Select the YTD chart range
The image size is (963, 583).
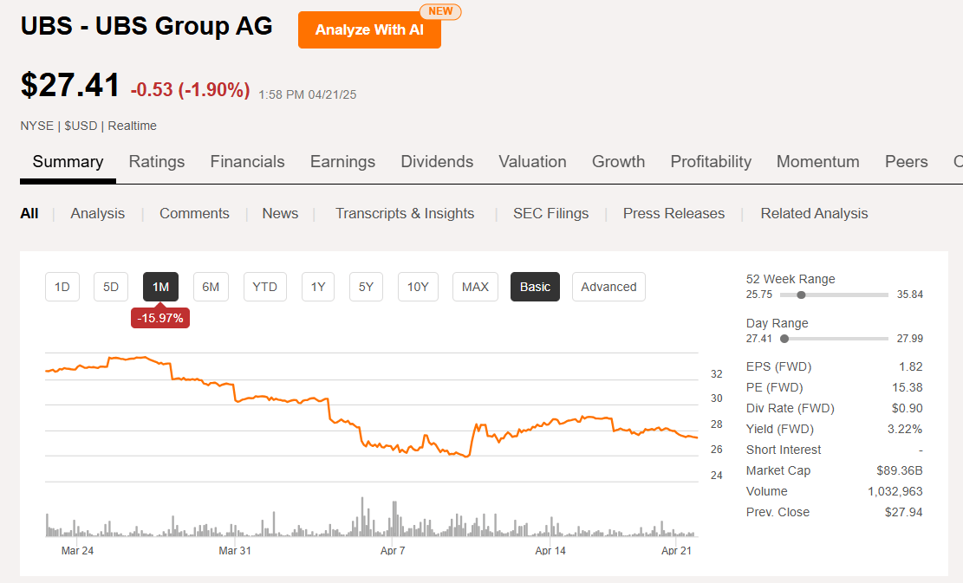pos(264,287)
